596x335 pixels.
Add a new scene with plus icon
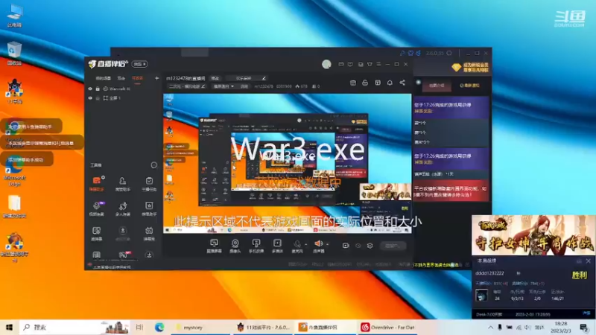(156, 78)
